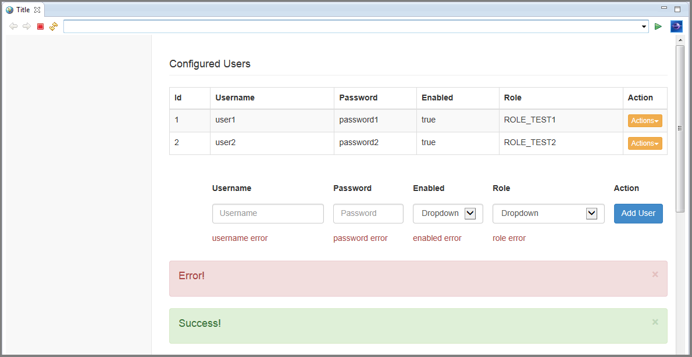The width and height of the screenshot is (692, 357).
Task: Click the green go arrow icon
Action: point(658,26)
